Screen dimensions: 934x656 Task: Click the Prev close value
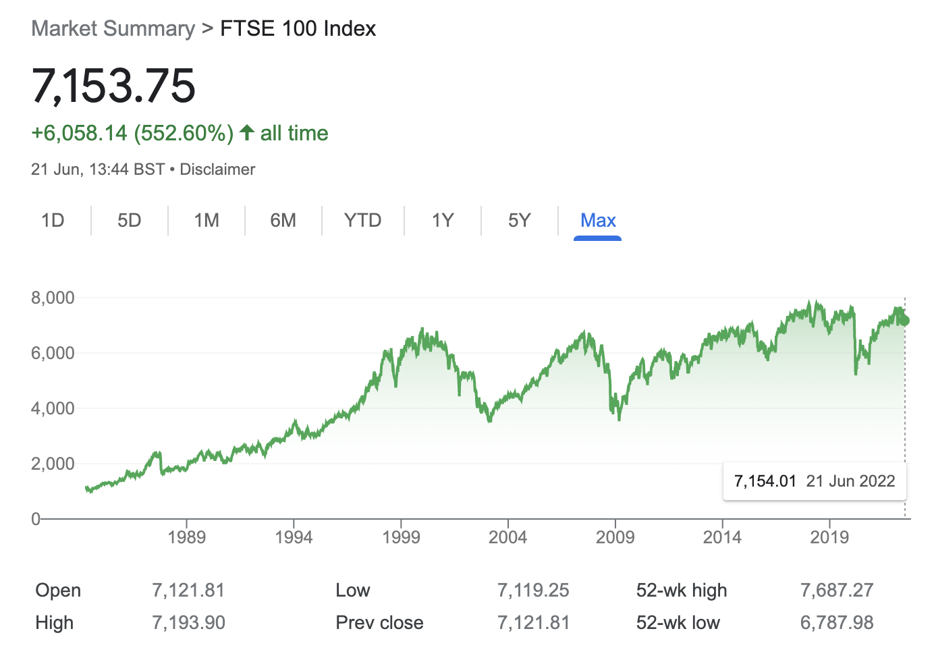tap(533, 623)
